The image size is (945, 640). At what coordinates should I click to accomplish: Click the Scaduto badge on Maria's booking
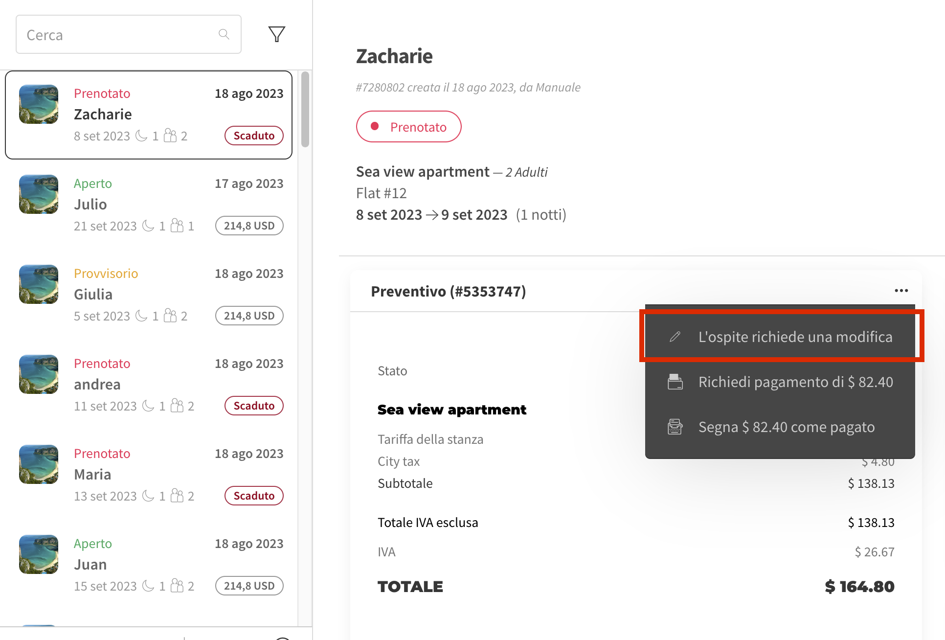(253, 495)
